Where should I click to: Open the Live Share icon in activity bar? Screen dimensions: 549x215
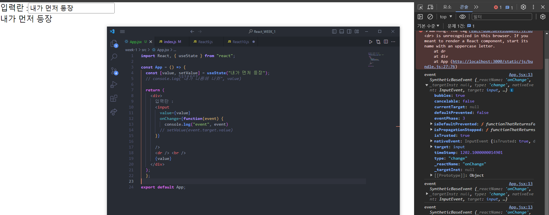click(114, 112)
